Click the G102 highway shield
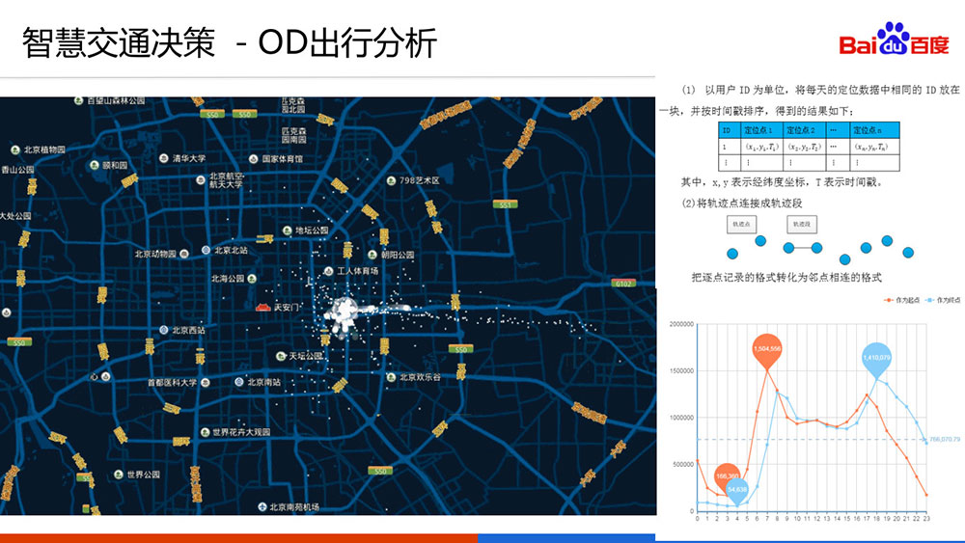Viewport: 965px width, 543px height. point(623,284)
